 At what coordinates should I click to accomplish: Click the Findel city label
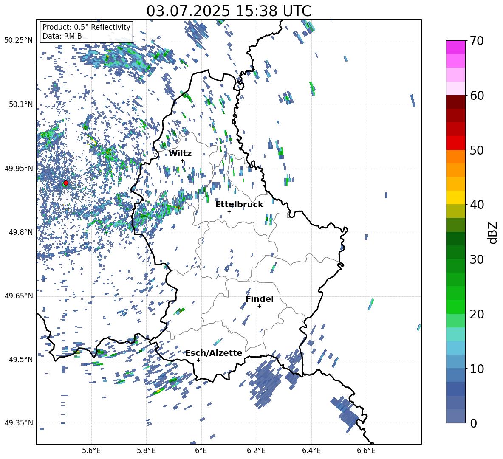pos(260,299)
